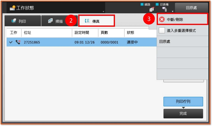Click the time 09:01 12/26

(x=85, y=42)
